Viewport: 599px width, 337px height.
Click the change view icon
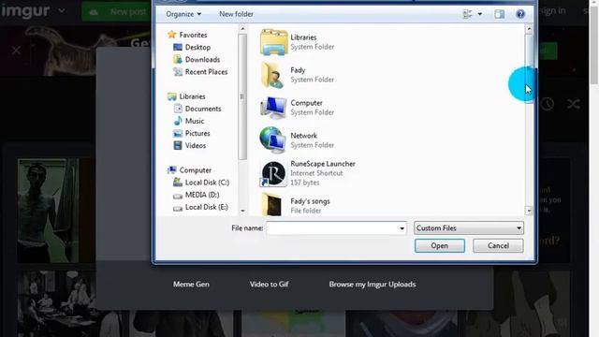click(468, 14)
